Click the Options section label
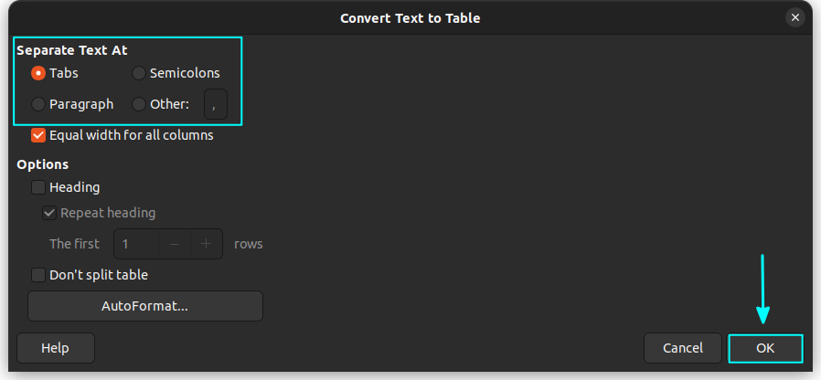Viewport: 821px width, 380px height. point(42,164)
